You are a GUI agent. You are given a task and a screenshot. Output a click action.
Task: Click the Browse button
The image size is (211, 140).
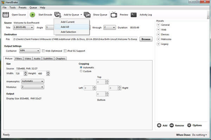[x=146, y=39]
